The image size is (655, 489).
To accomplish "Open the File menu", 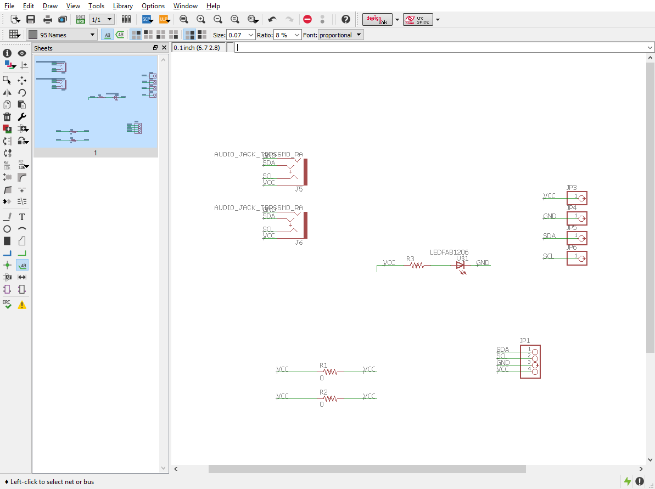I will point(9,6).
